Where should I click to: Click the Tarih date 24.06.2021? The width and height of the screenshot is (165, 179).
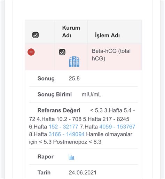82,172
